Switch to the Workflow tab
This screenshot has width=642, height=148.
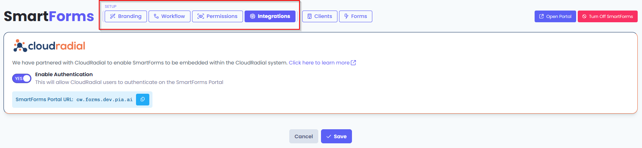(169, 16)
